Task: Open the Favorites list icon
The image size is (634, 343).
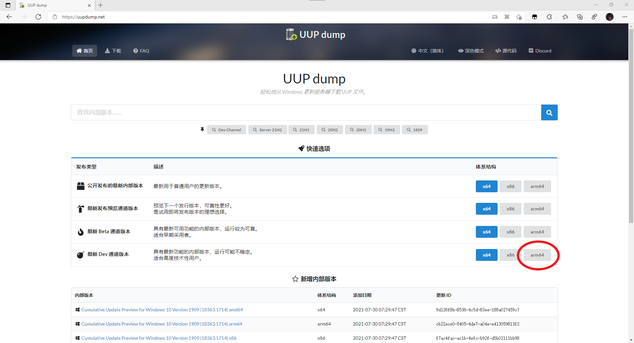Action: coord(565,17)
